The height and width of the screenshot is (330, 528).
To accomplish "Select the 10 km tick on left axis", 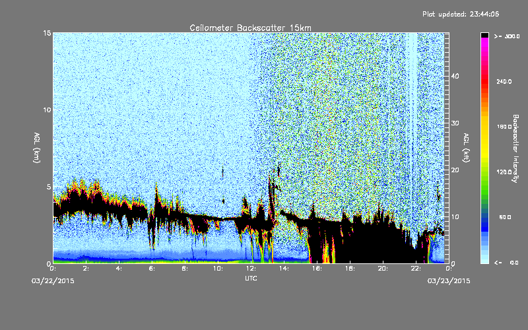I will click(x=47, y=110).
